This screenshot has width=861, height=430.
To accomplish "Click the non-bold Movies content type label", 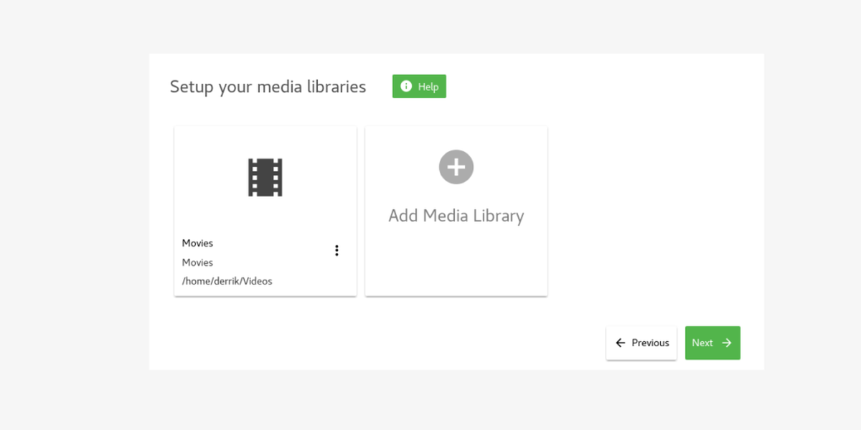I will [x=197, y=262].
